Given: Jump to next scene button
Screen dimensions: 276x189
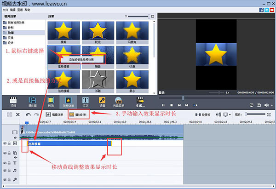Looking at the screenshot, I should coord(195,105).
